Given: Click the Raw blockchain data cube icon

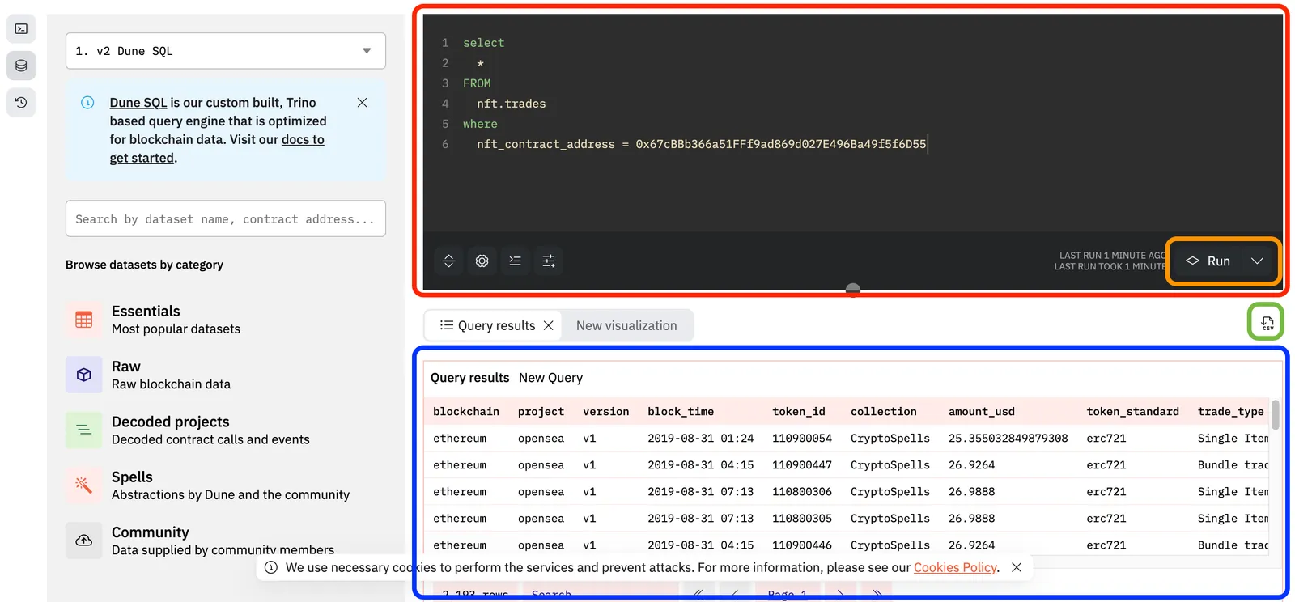Looking at the screenshot, I should (84, 375).
